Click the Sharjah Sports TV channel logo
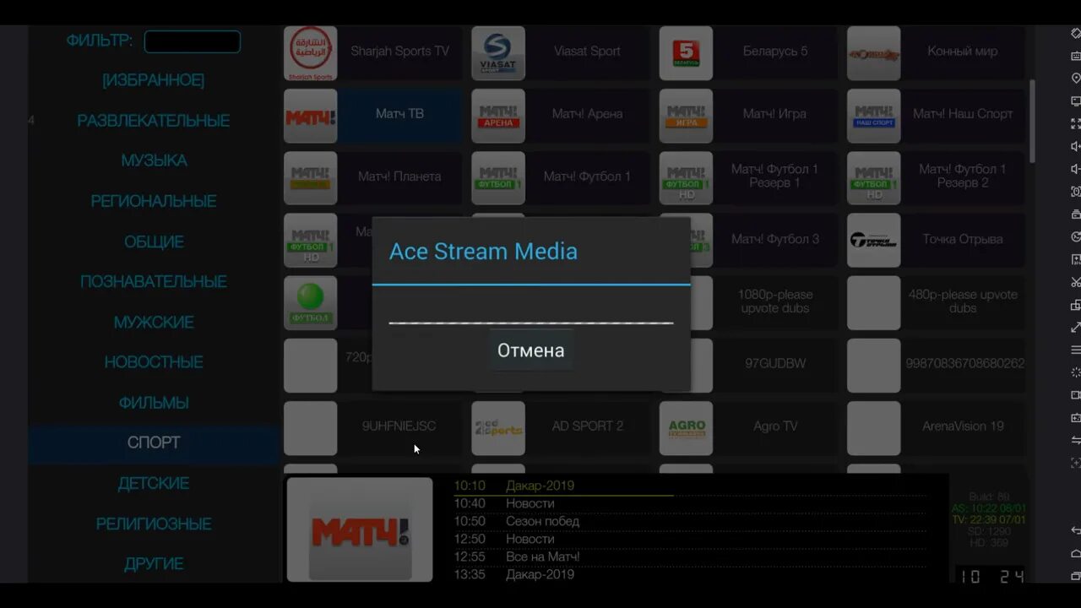Viewport: 1081px width, 608px height. pos(310,52)
